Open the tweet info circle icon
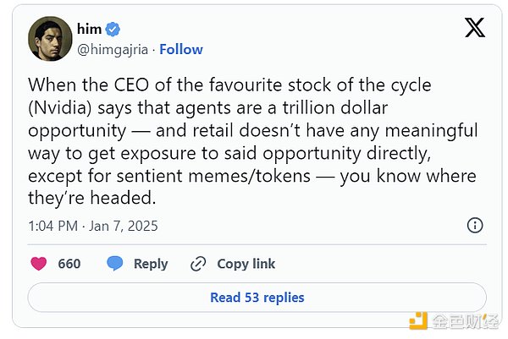This screenshot has height=339, width=508. point(476,226)
